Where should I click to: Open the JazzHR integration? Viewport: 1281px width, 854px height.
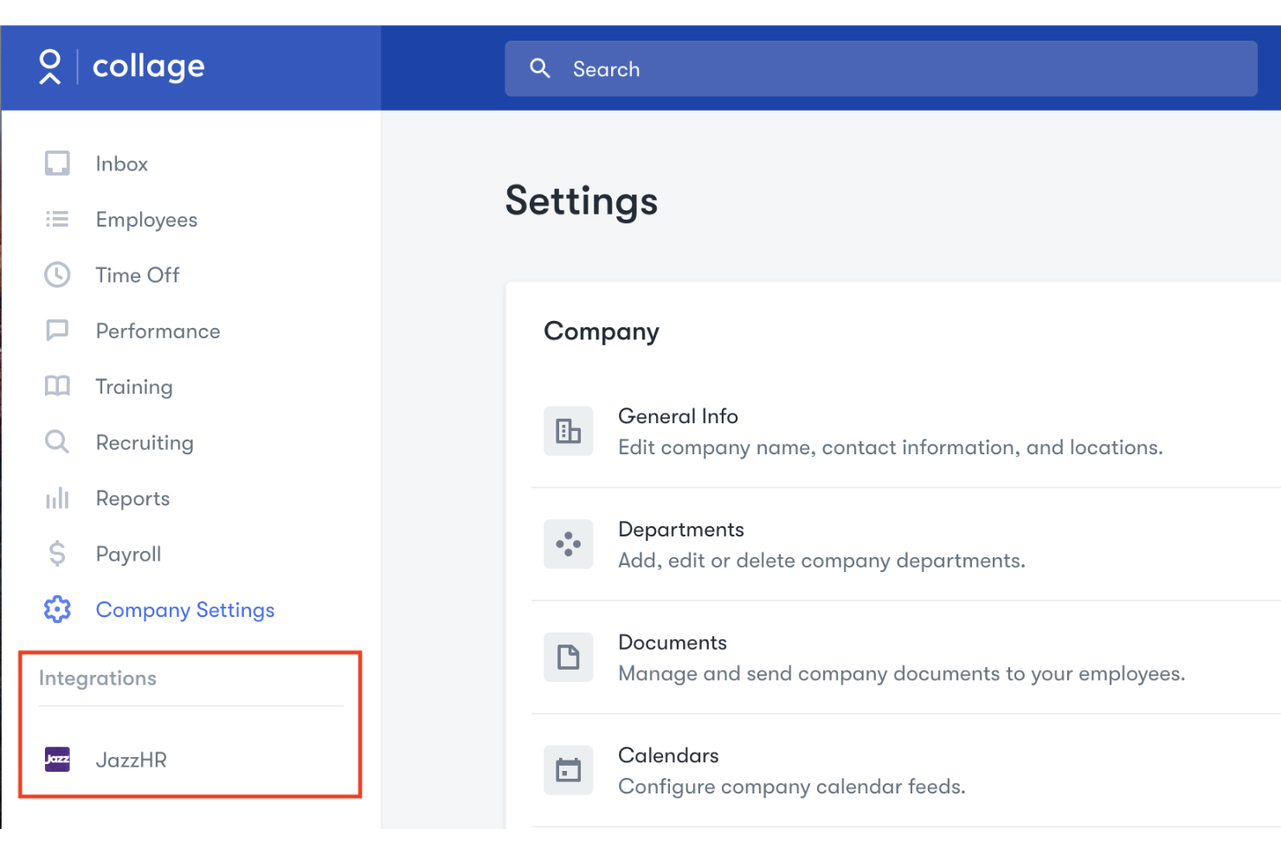131,760
